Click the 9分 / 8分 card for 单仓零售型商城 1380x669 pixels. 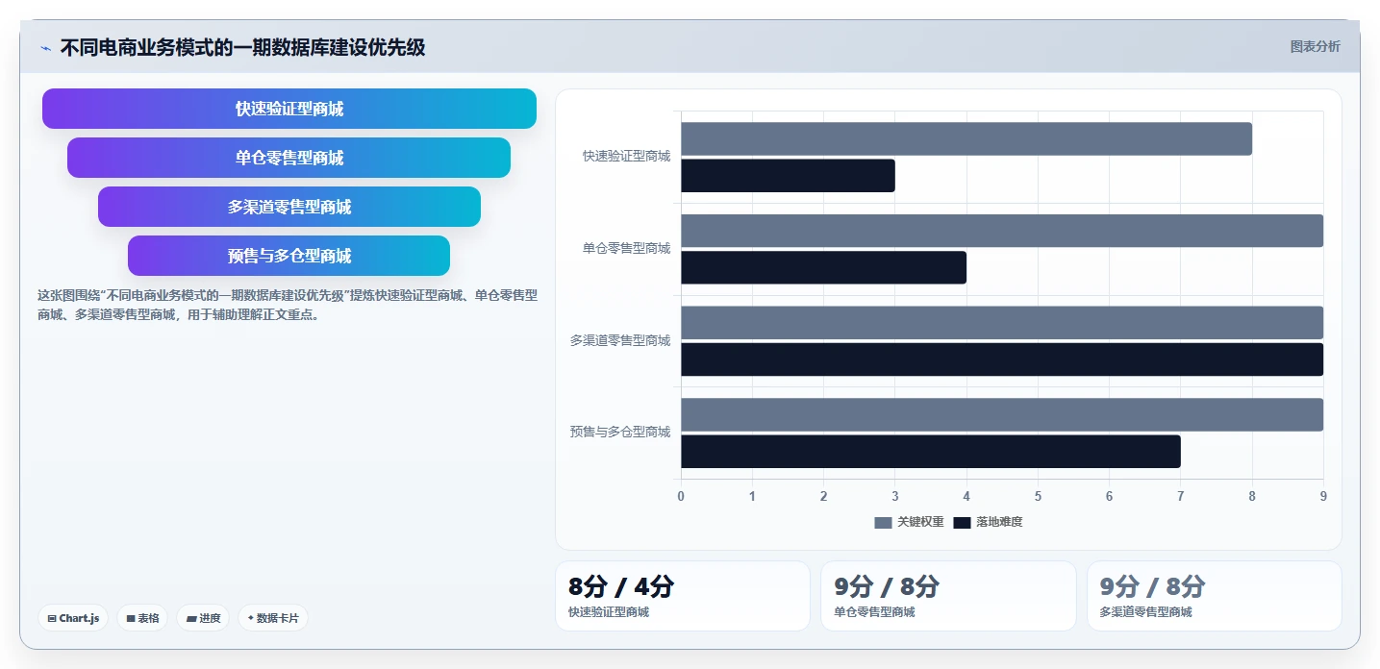point(948,596)
